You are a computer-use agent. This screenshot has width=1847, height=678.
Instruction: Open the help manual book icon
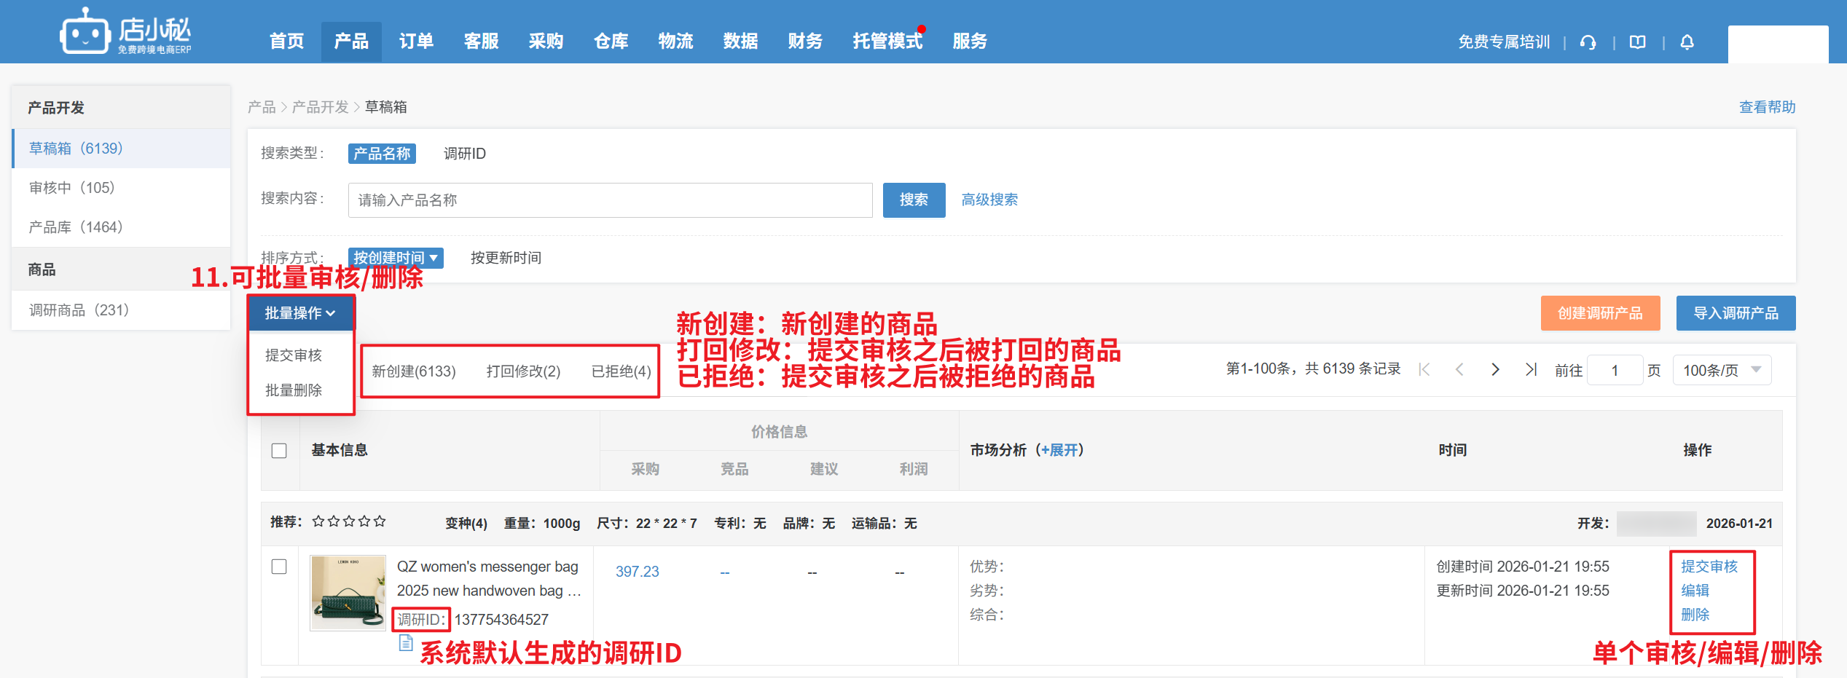[x=1638, y=42]
